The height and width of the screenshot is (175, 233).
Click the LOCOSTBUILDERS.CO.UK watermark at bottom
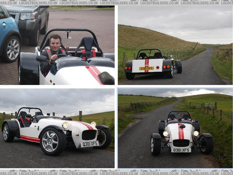(116, 172)
